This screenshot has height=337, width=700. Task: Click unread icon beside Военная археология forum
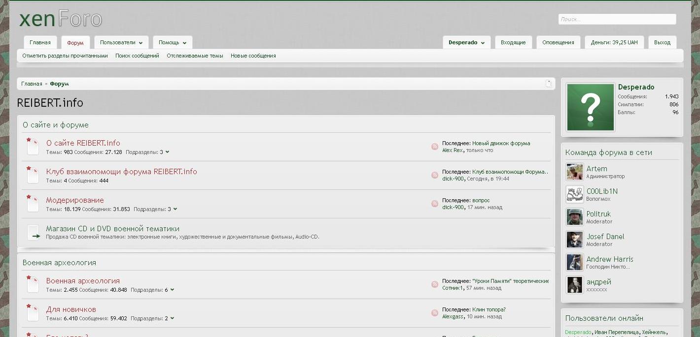[x=33, y=284]
